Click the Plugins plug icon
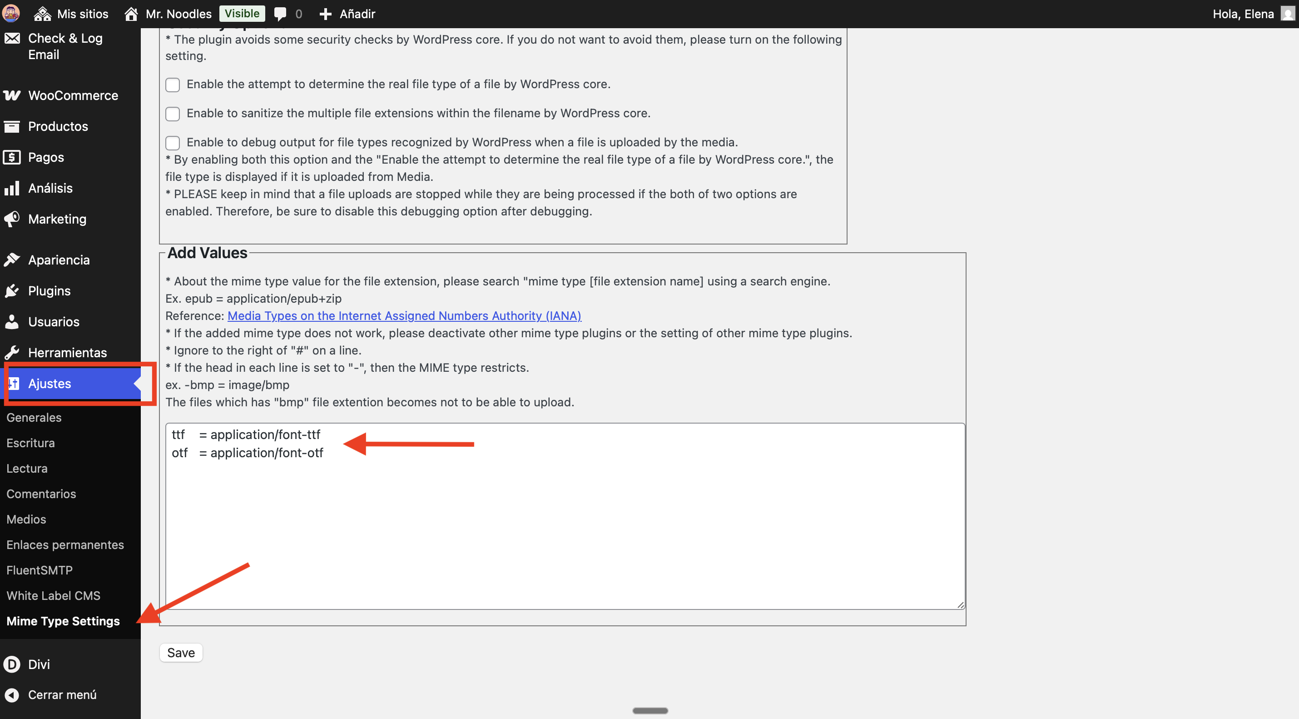 tap(12, 290)
